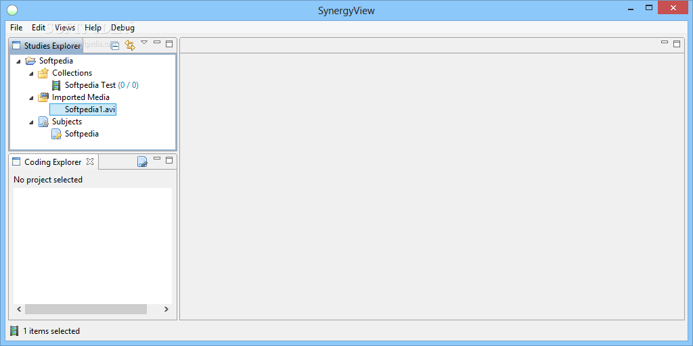Minimize the Studies Explorer panel
Image resolution: width=693 pixels, height=346 pixels.
[x=157, y=42]
